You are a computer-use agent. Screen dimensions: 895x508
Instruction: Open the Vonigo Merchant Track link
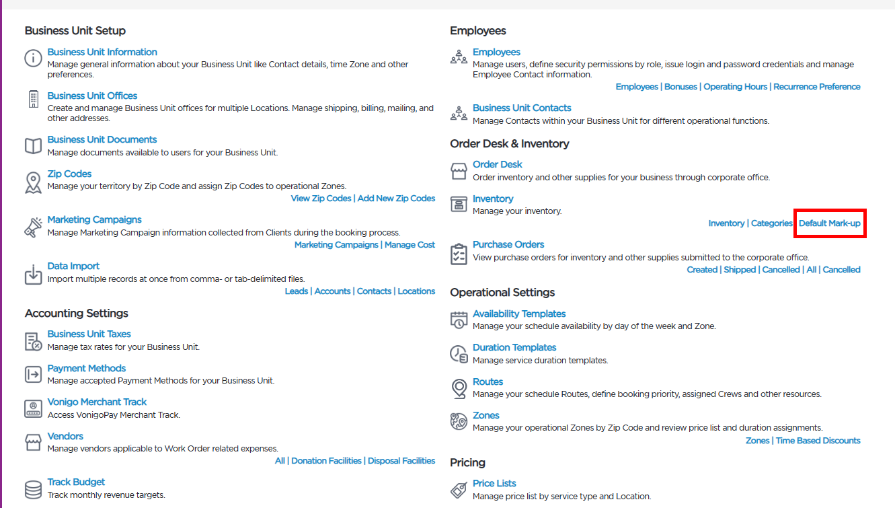point(97,402)
